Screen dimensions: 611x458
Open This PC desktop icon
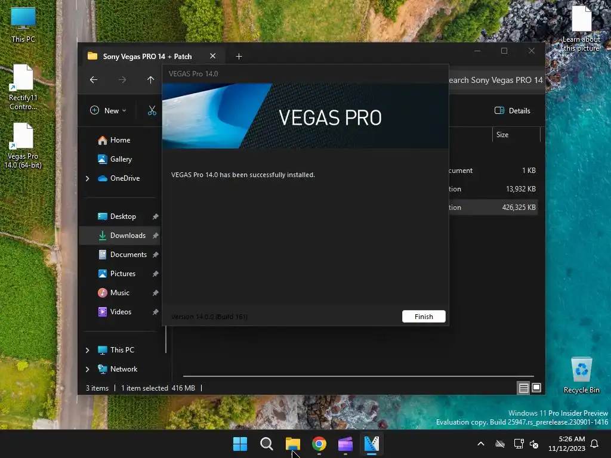pos(23,24)
